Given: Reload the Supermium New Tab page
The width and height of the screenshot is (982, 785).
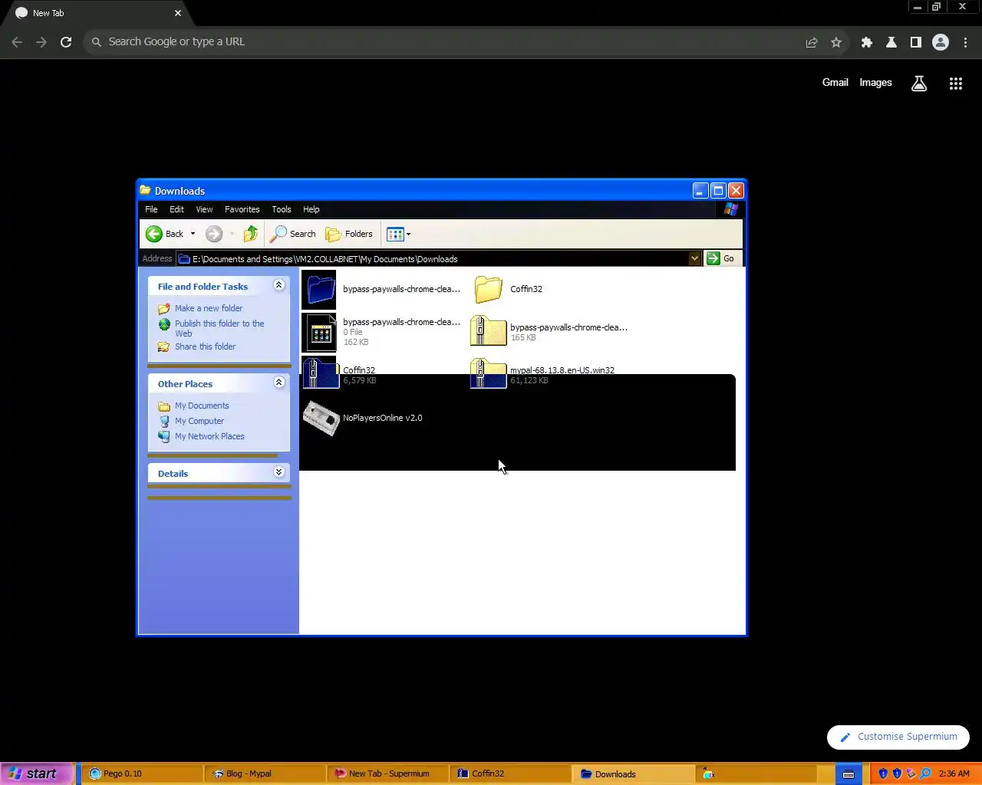Looking at the screenshot, I should point(66,42).
